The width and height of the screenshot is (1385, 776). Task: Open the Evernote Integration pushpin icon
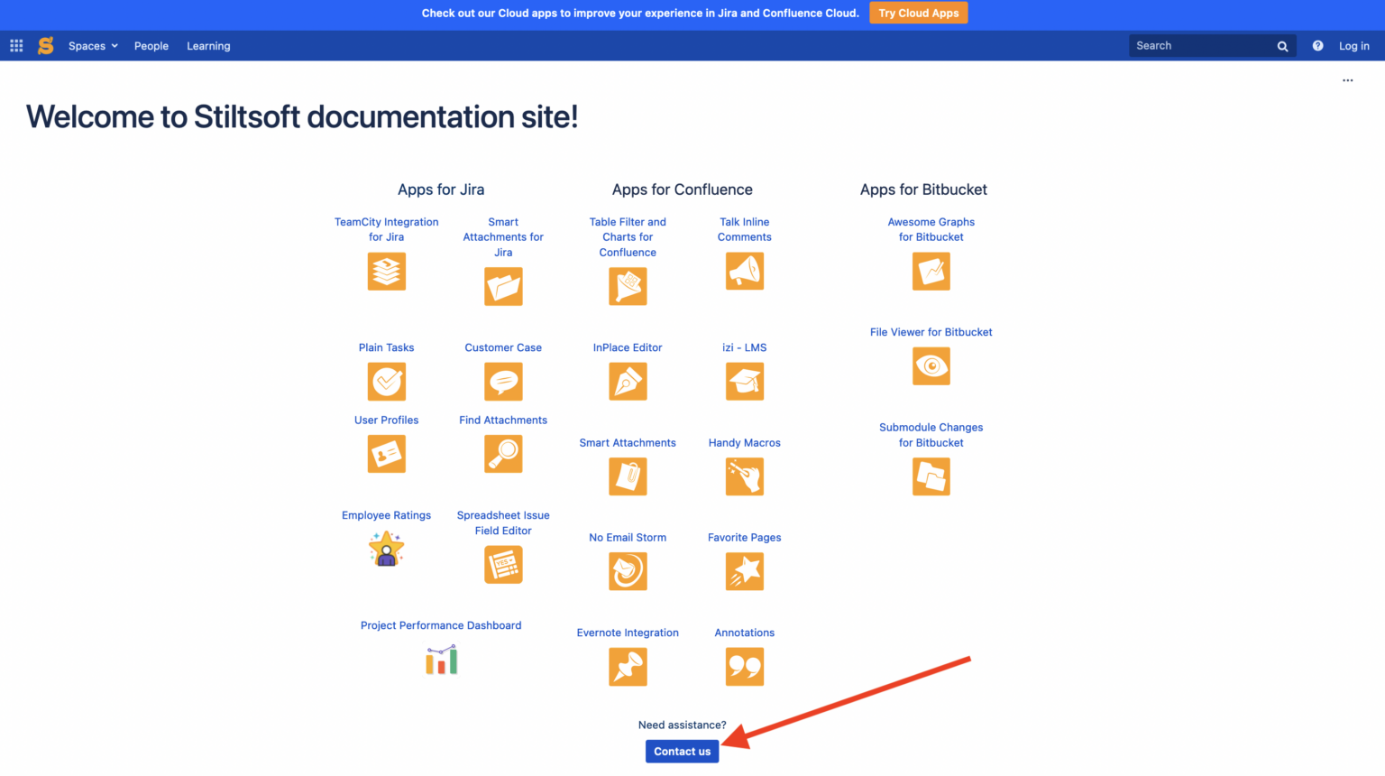(628, 666)
